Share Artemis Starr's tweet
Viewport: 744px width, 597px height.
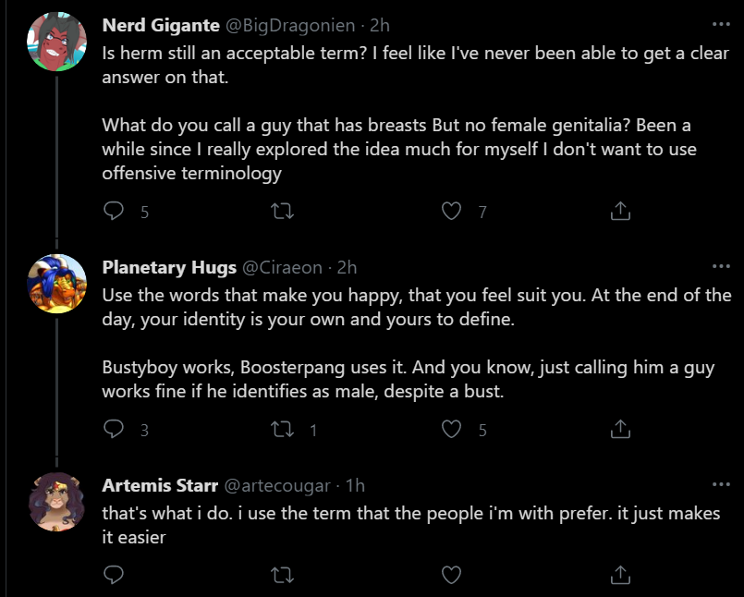tap(620, 575)
